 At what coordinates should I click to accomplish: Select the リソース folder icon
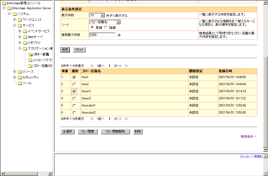click(20, 72)
